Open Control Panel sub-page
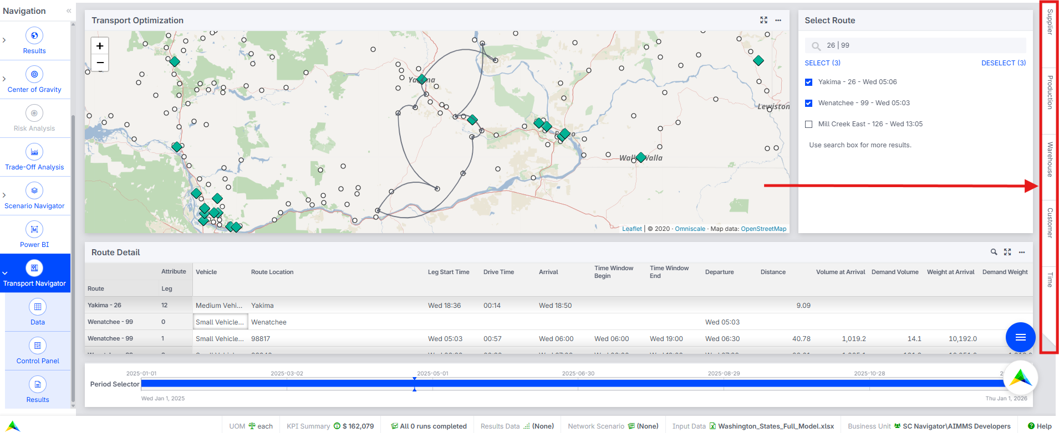 coord(38,351)
